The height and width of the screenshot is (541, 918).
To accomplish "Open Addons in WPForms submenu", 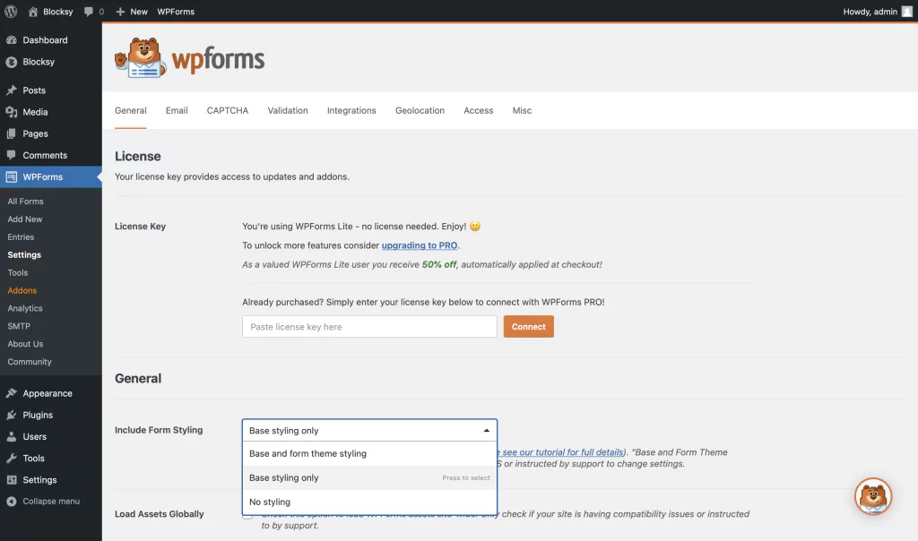I will point(22,291).
